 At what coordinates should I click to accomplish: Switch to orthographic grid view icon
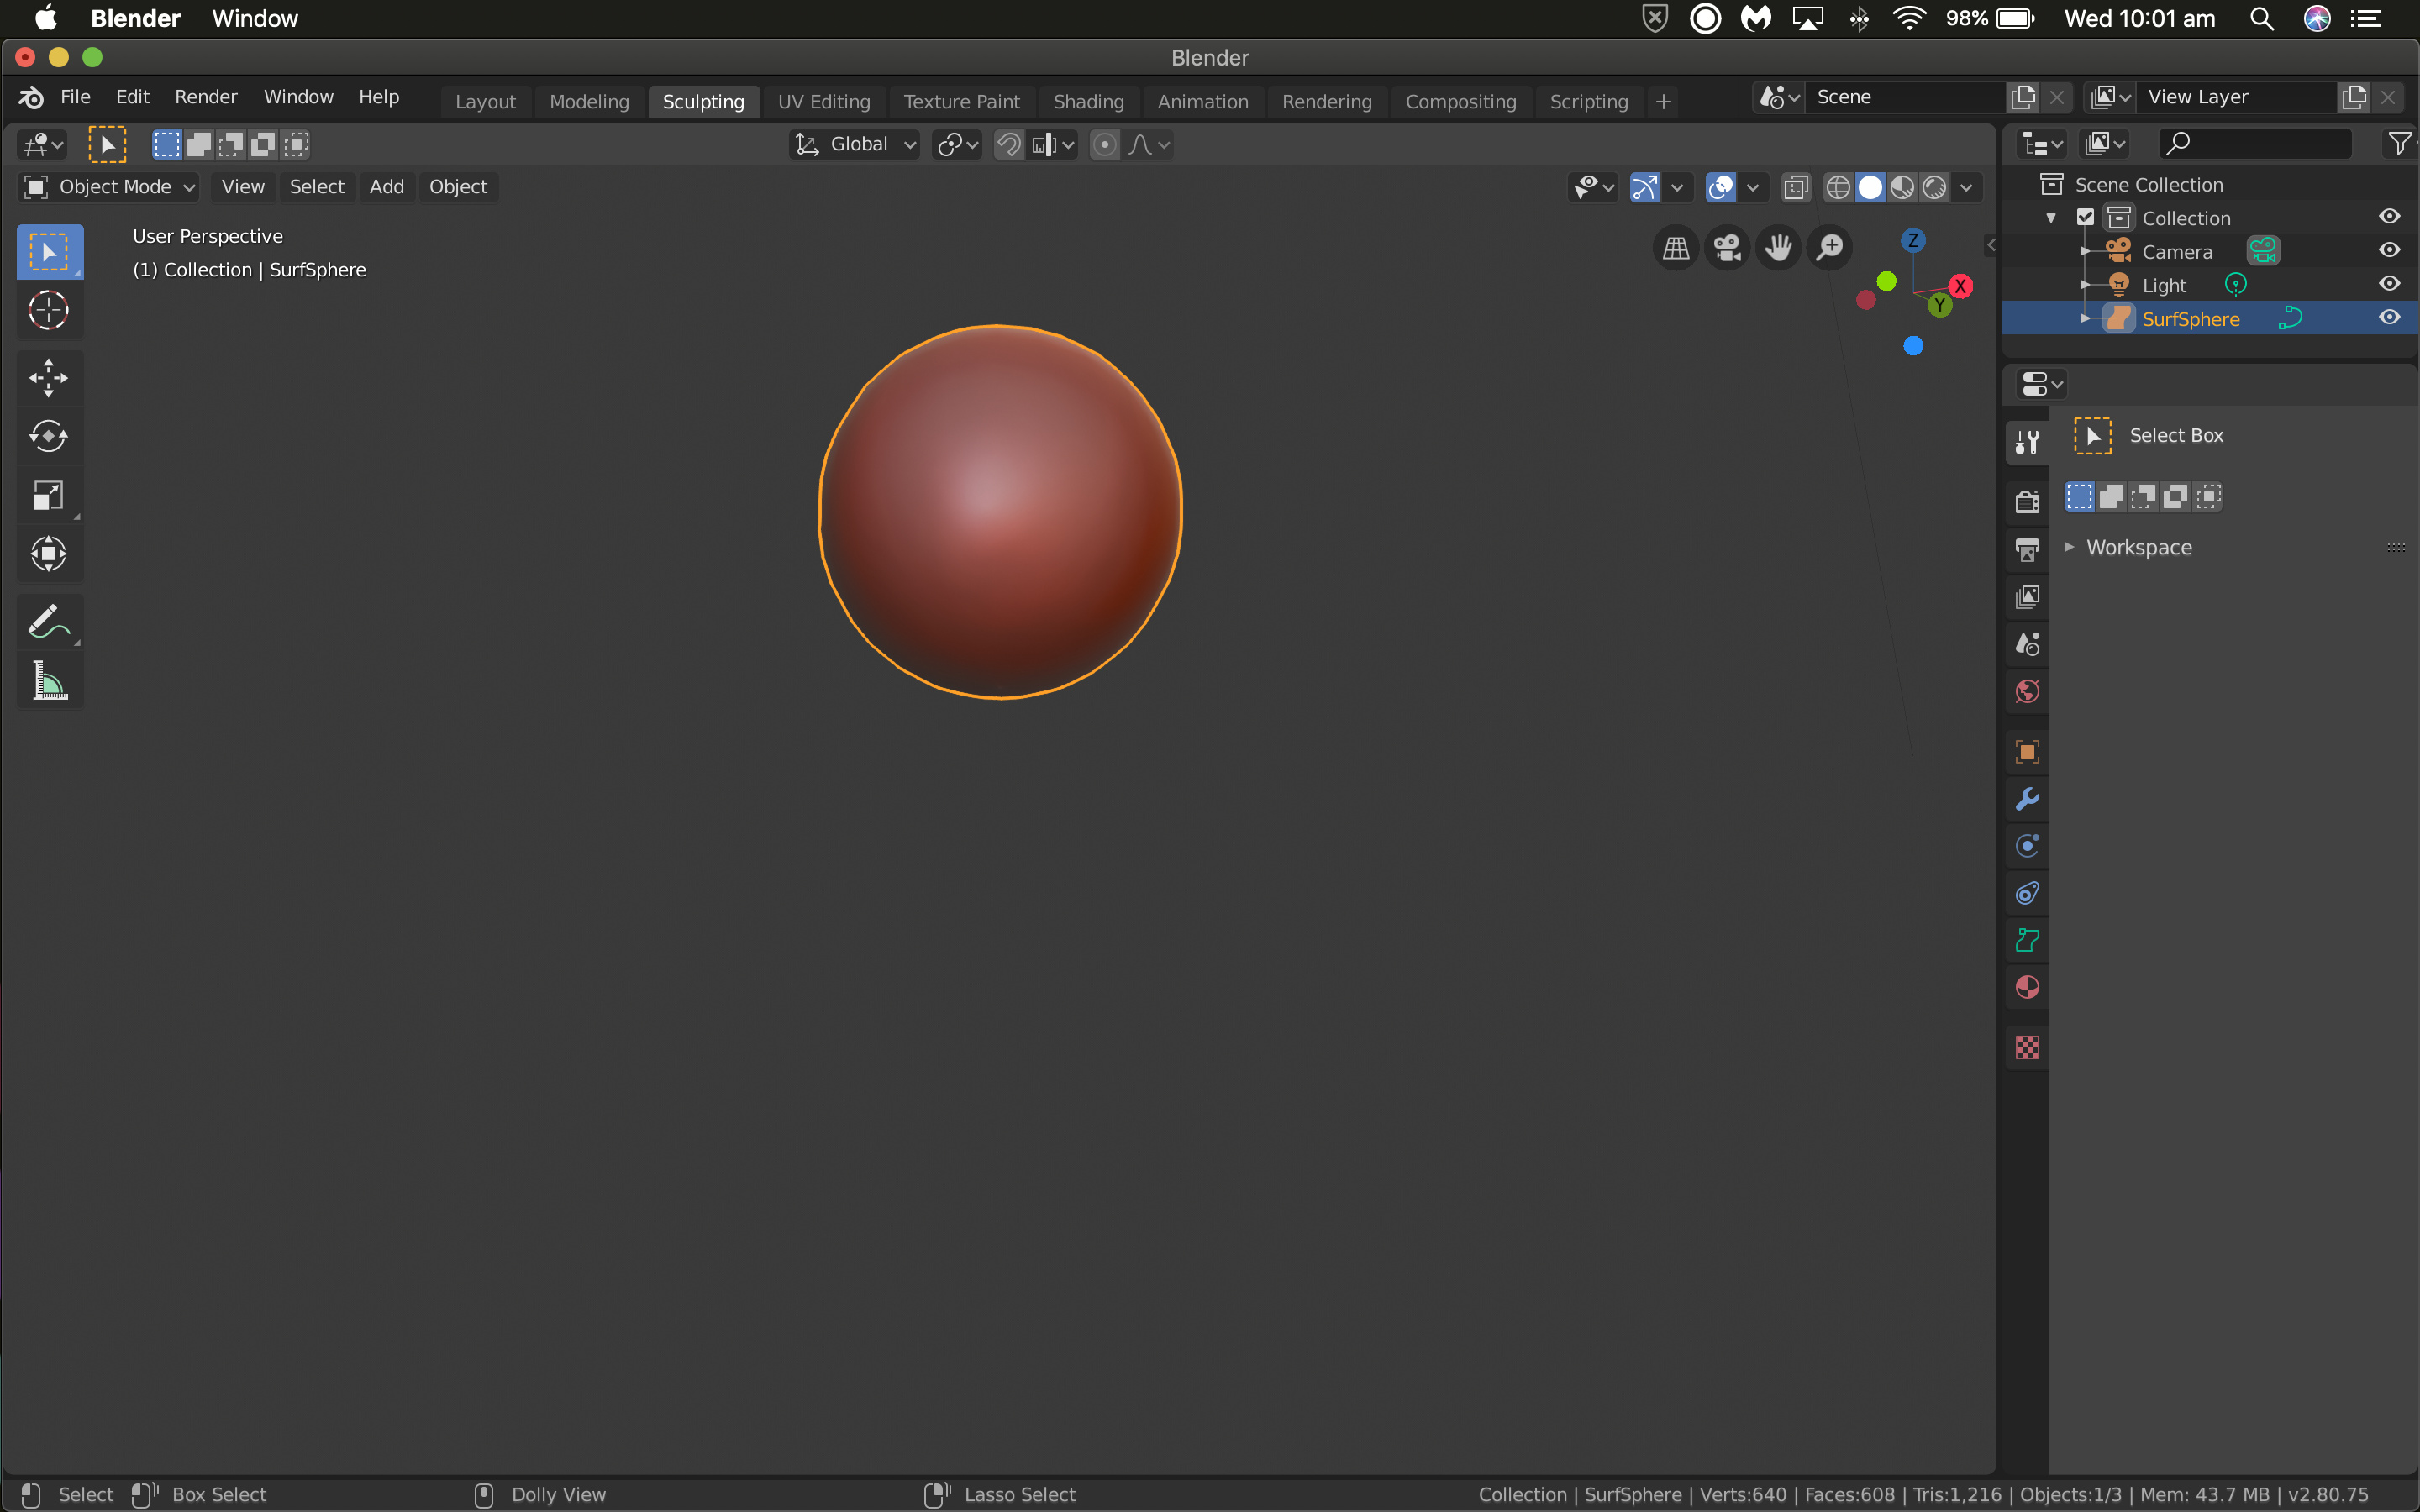point(1676,247)
